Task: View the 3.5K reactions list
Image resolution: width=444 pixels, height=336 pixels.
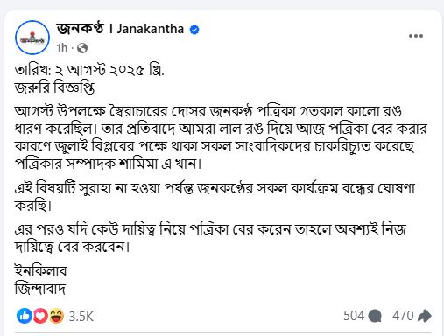Action: (81, 316)
